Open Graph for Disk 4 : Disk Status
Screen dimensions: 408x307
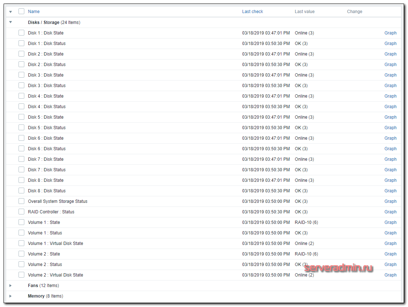click(x=390, y=107)
